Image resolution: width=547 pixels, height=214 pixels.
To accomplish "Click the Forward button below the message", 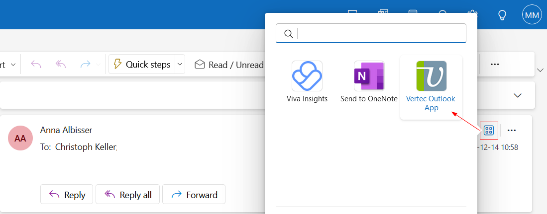I will [x=194, y=195].
